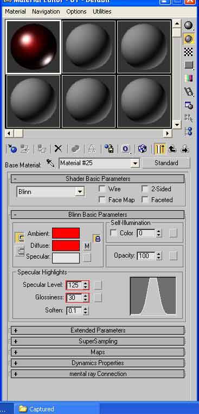Click the Reset Map/Mtl X icon
The height and width of the screenshot is (414, 199).
coord(58,149)
